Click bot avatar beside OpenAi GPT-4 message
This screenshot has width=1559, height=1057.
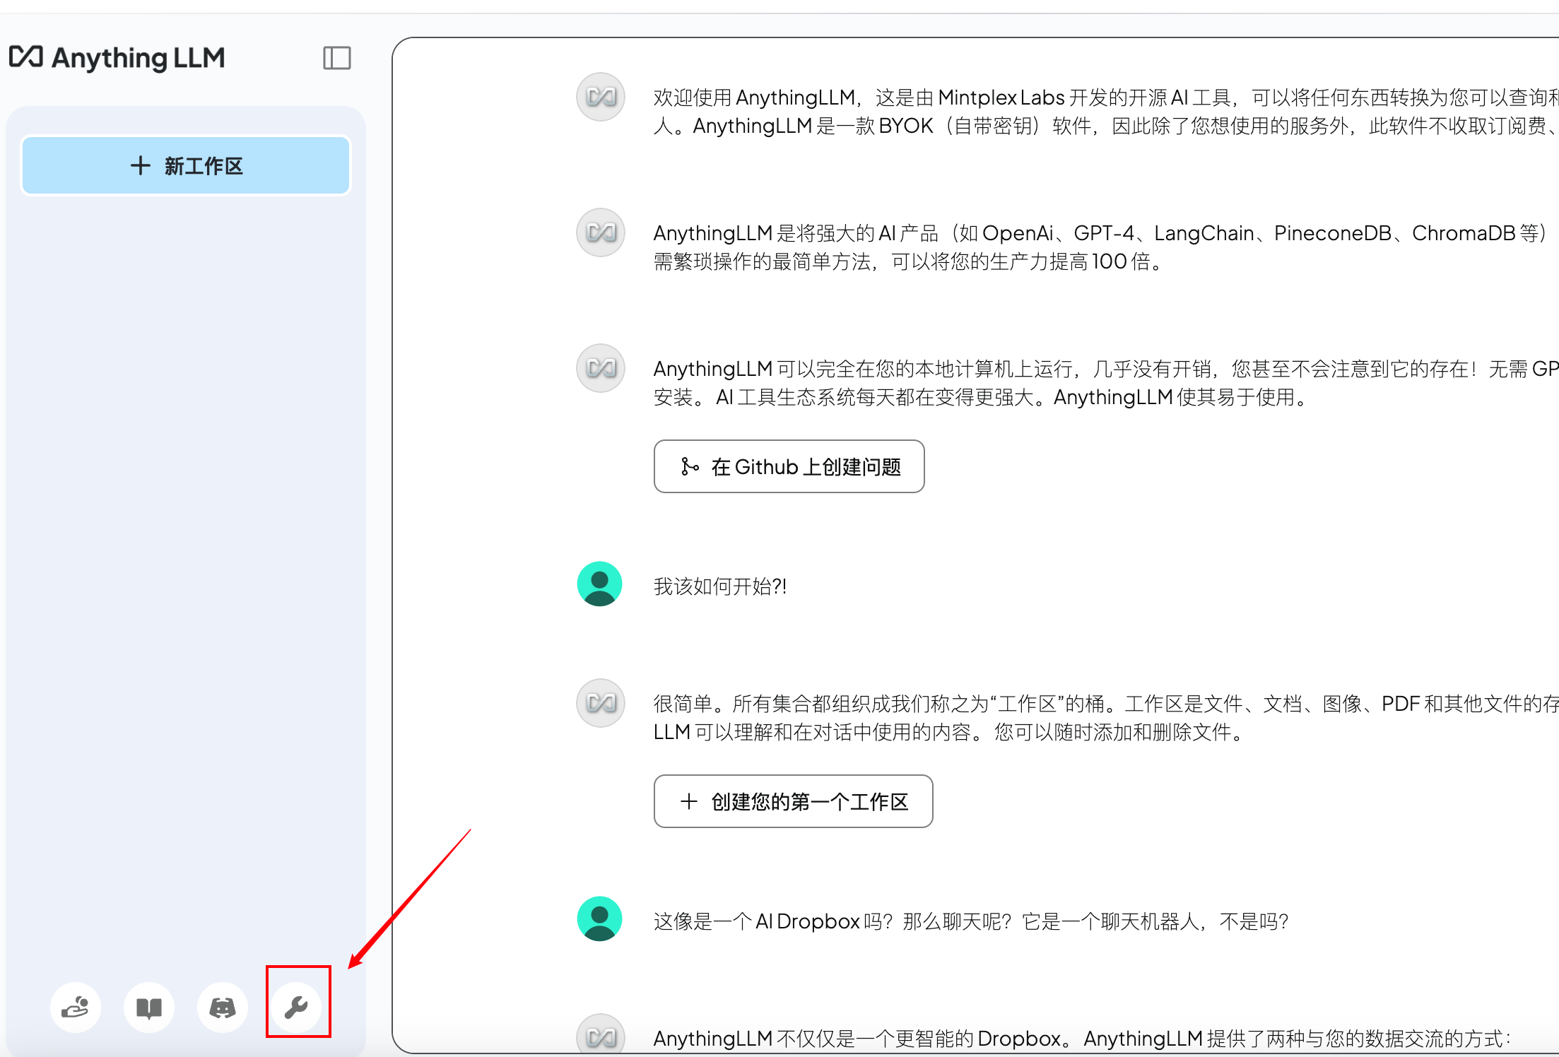[600, 232]
